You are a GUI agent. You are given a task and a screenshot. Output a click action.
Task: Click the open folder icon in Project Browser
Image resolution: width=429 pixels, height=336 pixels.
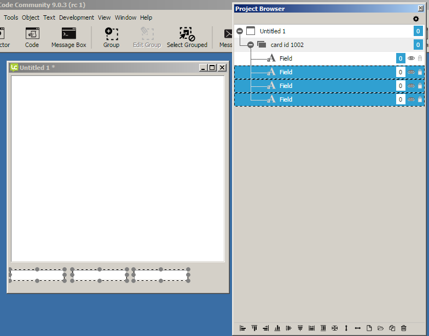(381, 328)
